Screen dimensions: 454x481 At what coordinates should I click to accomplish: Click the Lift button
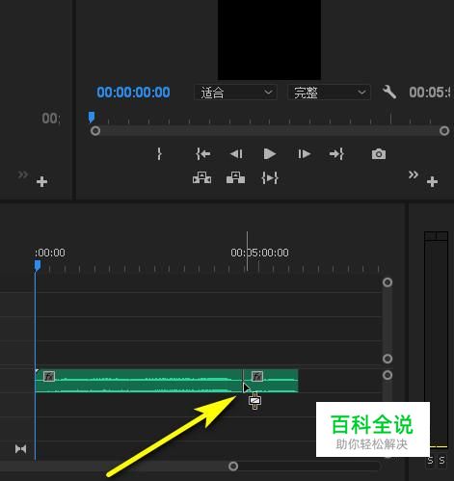coord(201,177)
